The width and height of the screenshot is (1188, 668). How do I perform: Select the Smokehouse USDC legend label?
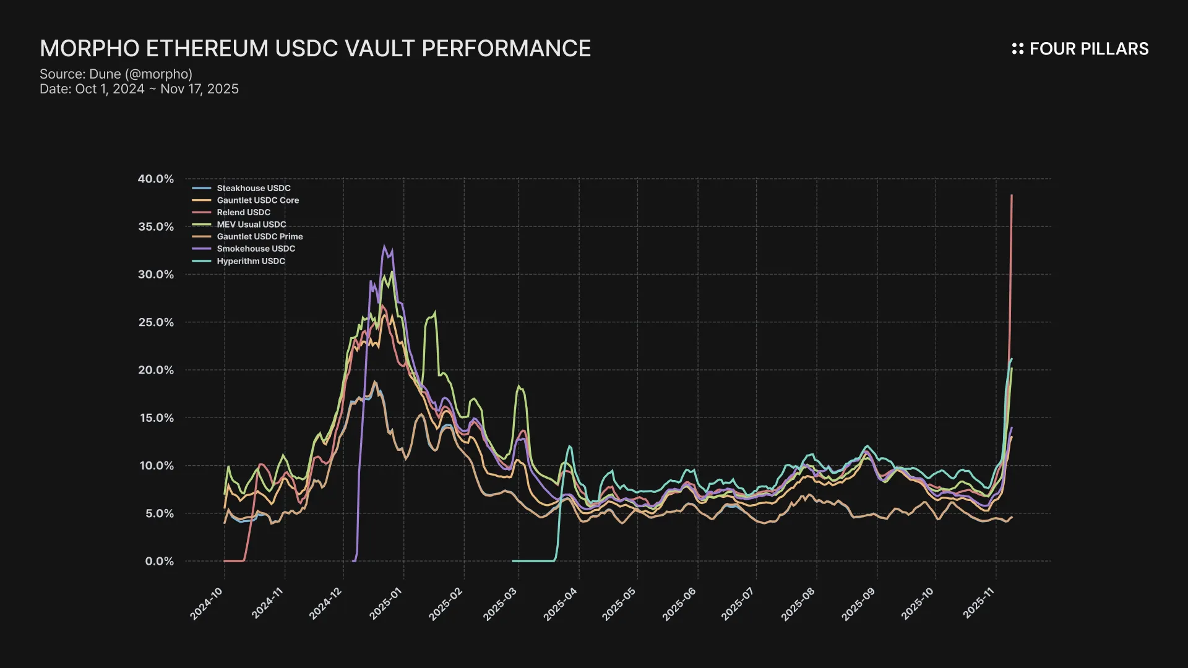click(x=256, y=249)
